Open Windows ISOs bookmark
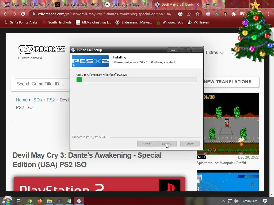The height and width of the screenshot is (205, 274). point(170,22)
